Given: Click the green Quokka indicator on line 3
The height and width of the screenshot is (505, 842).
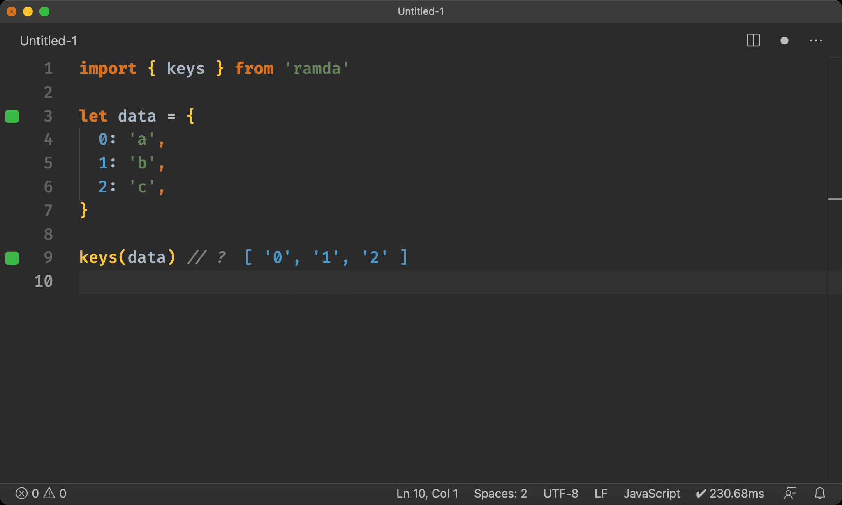Looking at the screenshot, I should [12, 116].
